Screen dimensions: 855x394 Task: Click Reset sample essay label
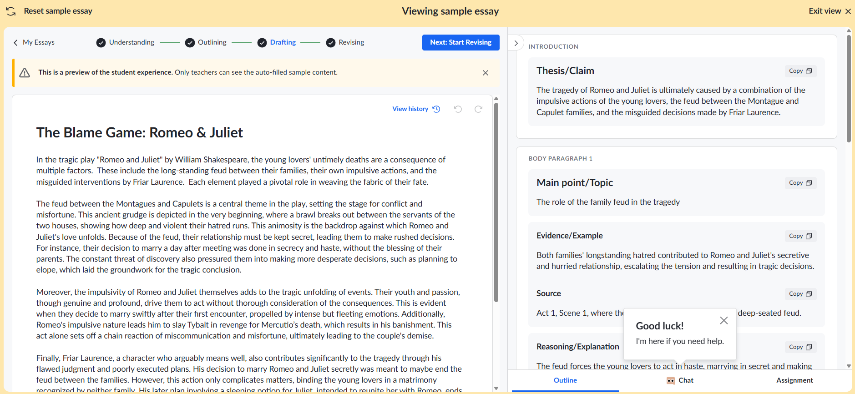click(58, 11)
